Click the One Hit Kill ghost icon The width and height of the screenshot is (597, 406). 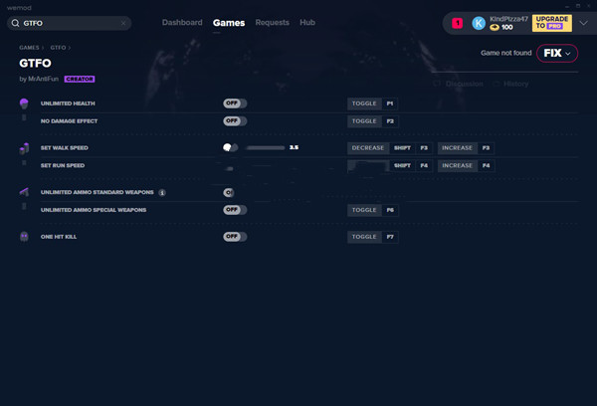click(24, 237)
